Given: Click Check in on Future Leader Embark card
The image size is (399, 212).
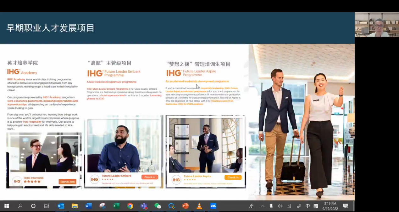Looking at the screenshot, I should click(x=150, y=177).
